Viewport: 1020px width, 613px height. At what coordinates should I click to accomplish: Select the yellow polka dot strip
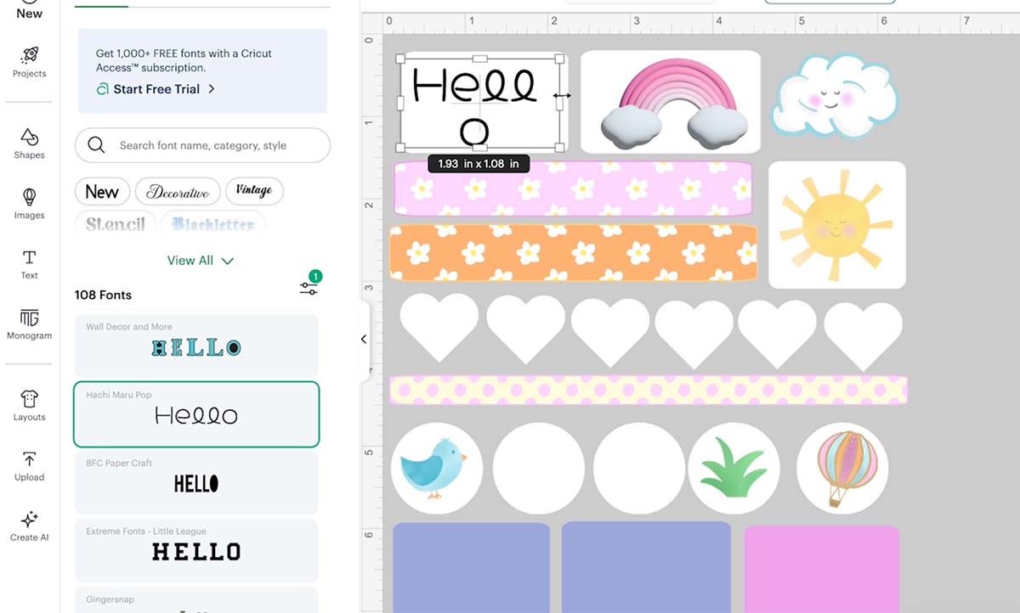[x=649, y=391]
